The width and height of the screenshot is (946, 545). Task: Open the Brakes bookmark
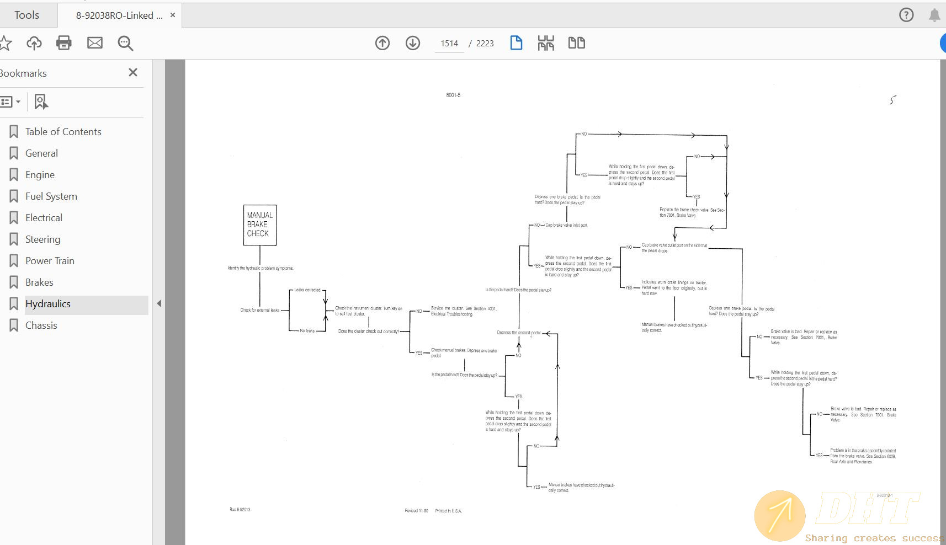pos(39,282)
